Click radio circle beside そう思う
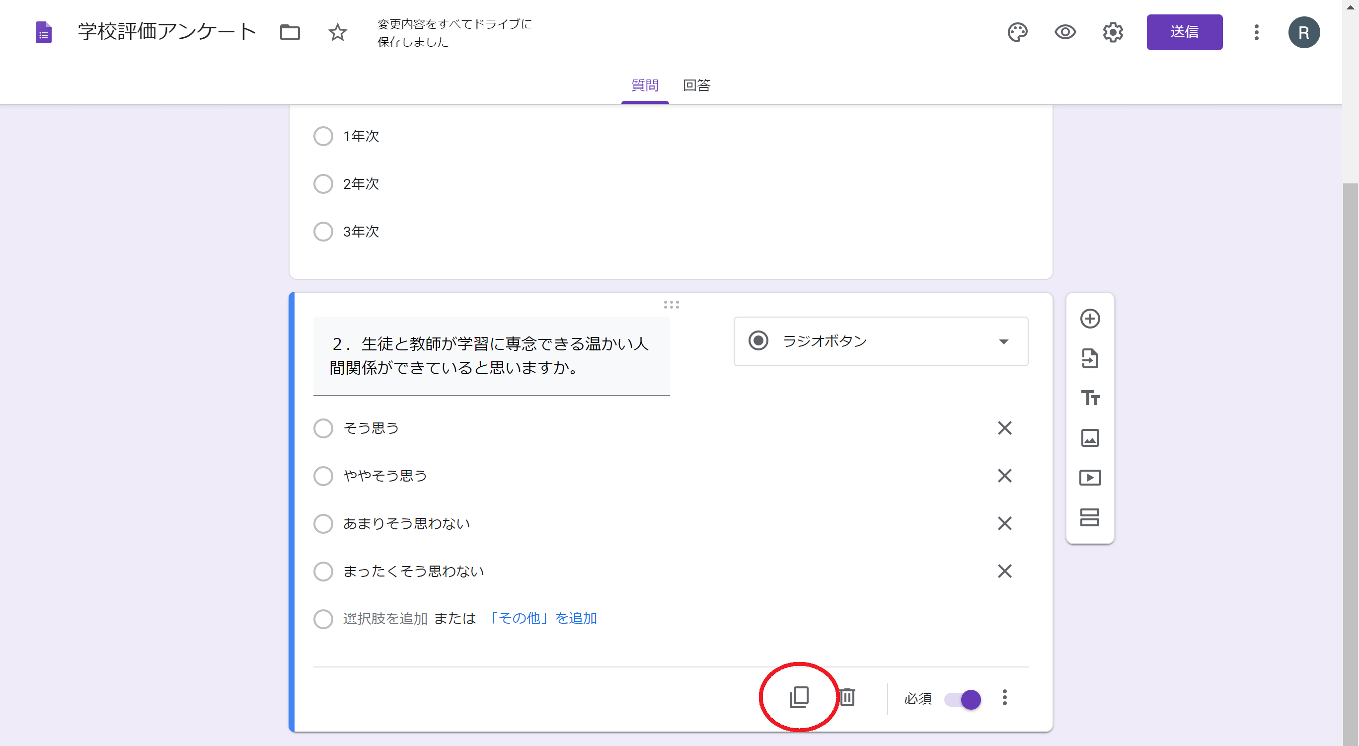Viewport: 1359px width, 746px height. pyautogui.click(x=323, y=428)
